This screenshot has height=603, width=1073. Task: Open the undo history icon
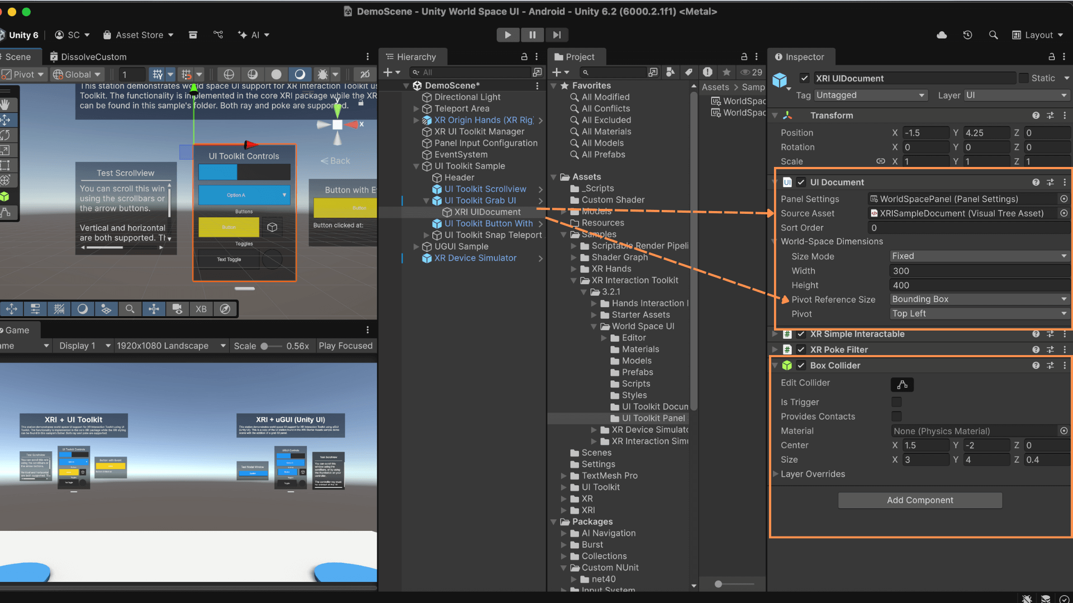[x=967, y=35]
